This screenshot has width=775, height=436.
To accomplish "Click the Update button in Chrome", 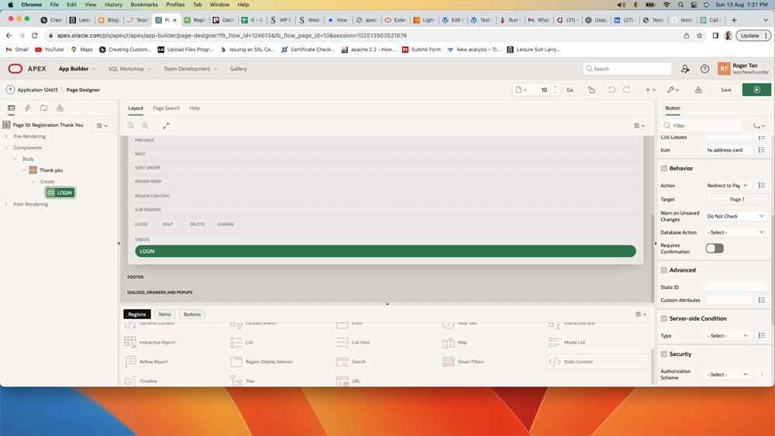I will (753, 36).
